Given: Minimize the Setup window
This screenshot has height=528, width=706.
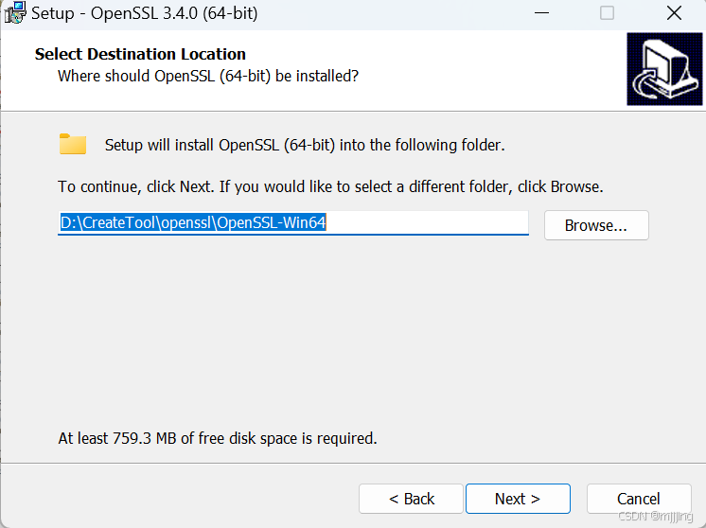Looking at the screenshot, I should coord(541,13).
